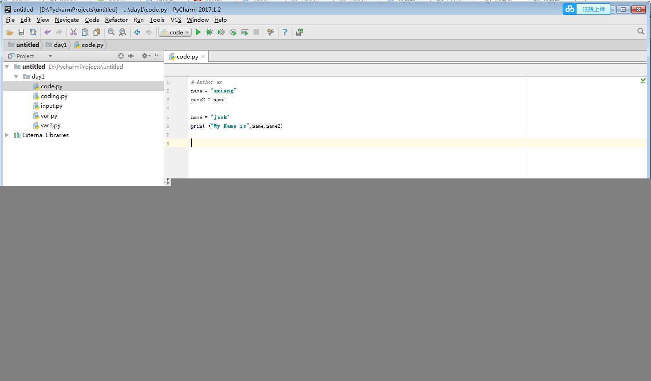Open Project panel gear settings
This screenshot has height=381, width=651.
[146, 56]
